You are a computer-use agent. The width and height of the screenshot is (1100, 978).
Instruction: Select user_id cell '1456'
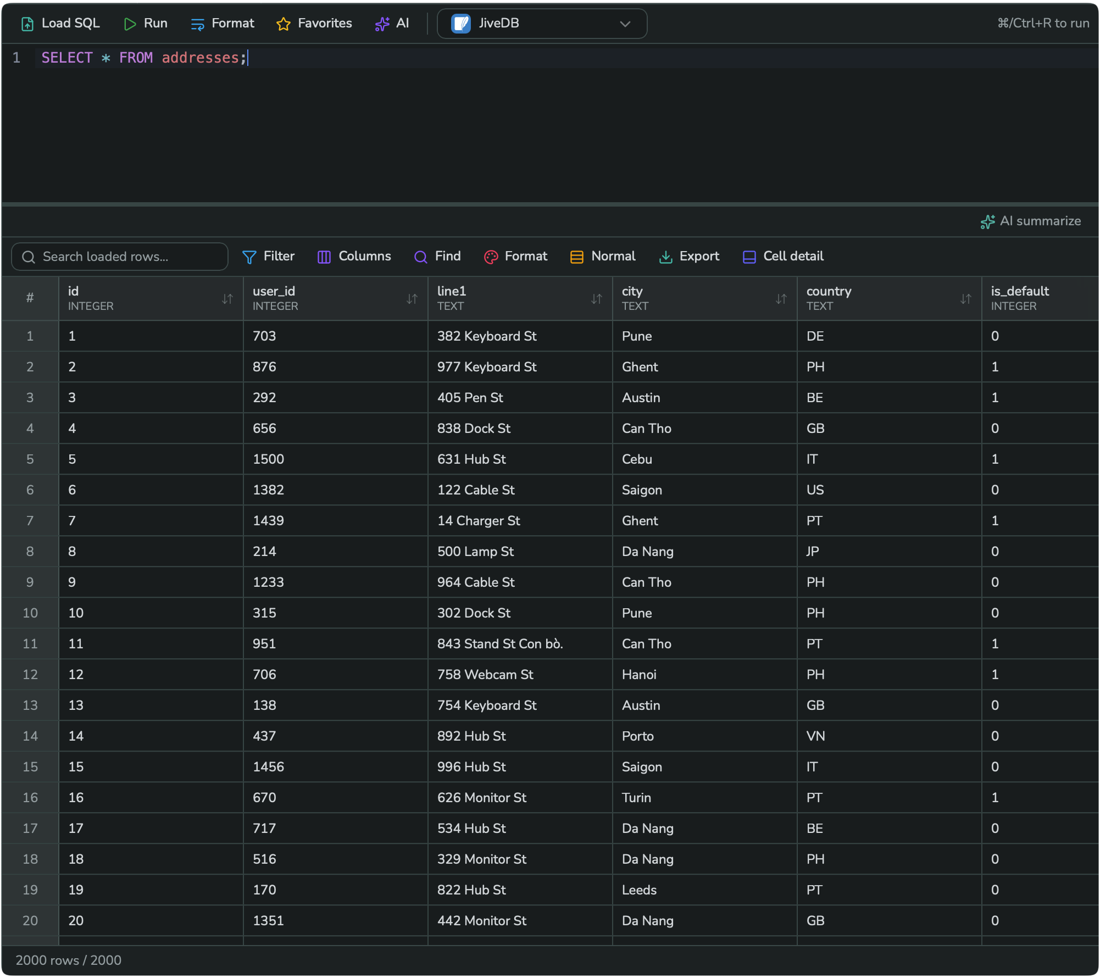pyautogui.click(x=336, y=767)
